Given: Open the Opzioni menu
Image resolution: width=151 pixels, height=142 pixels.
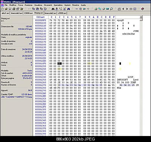Looking at the screenshot, I should 67,5.
